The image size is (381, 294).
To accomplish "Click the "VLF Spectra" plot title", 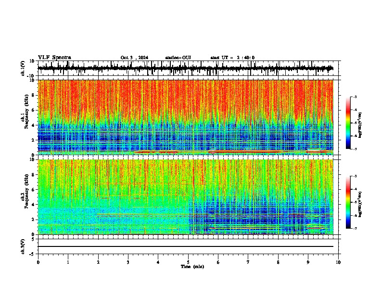I will 54,58.
